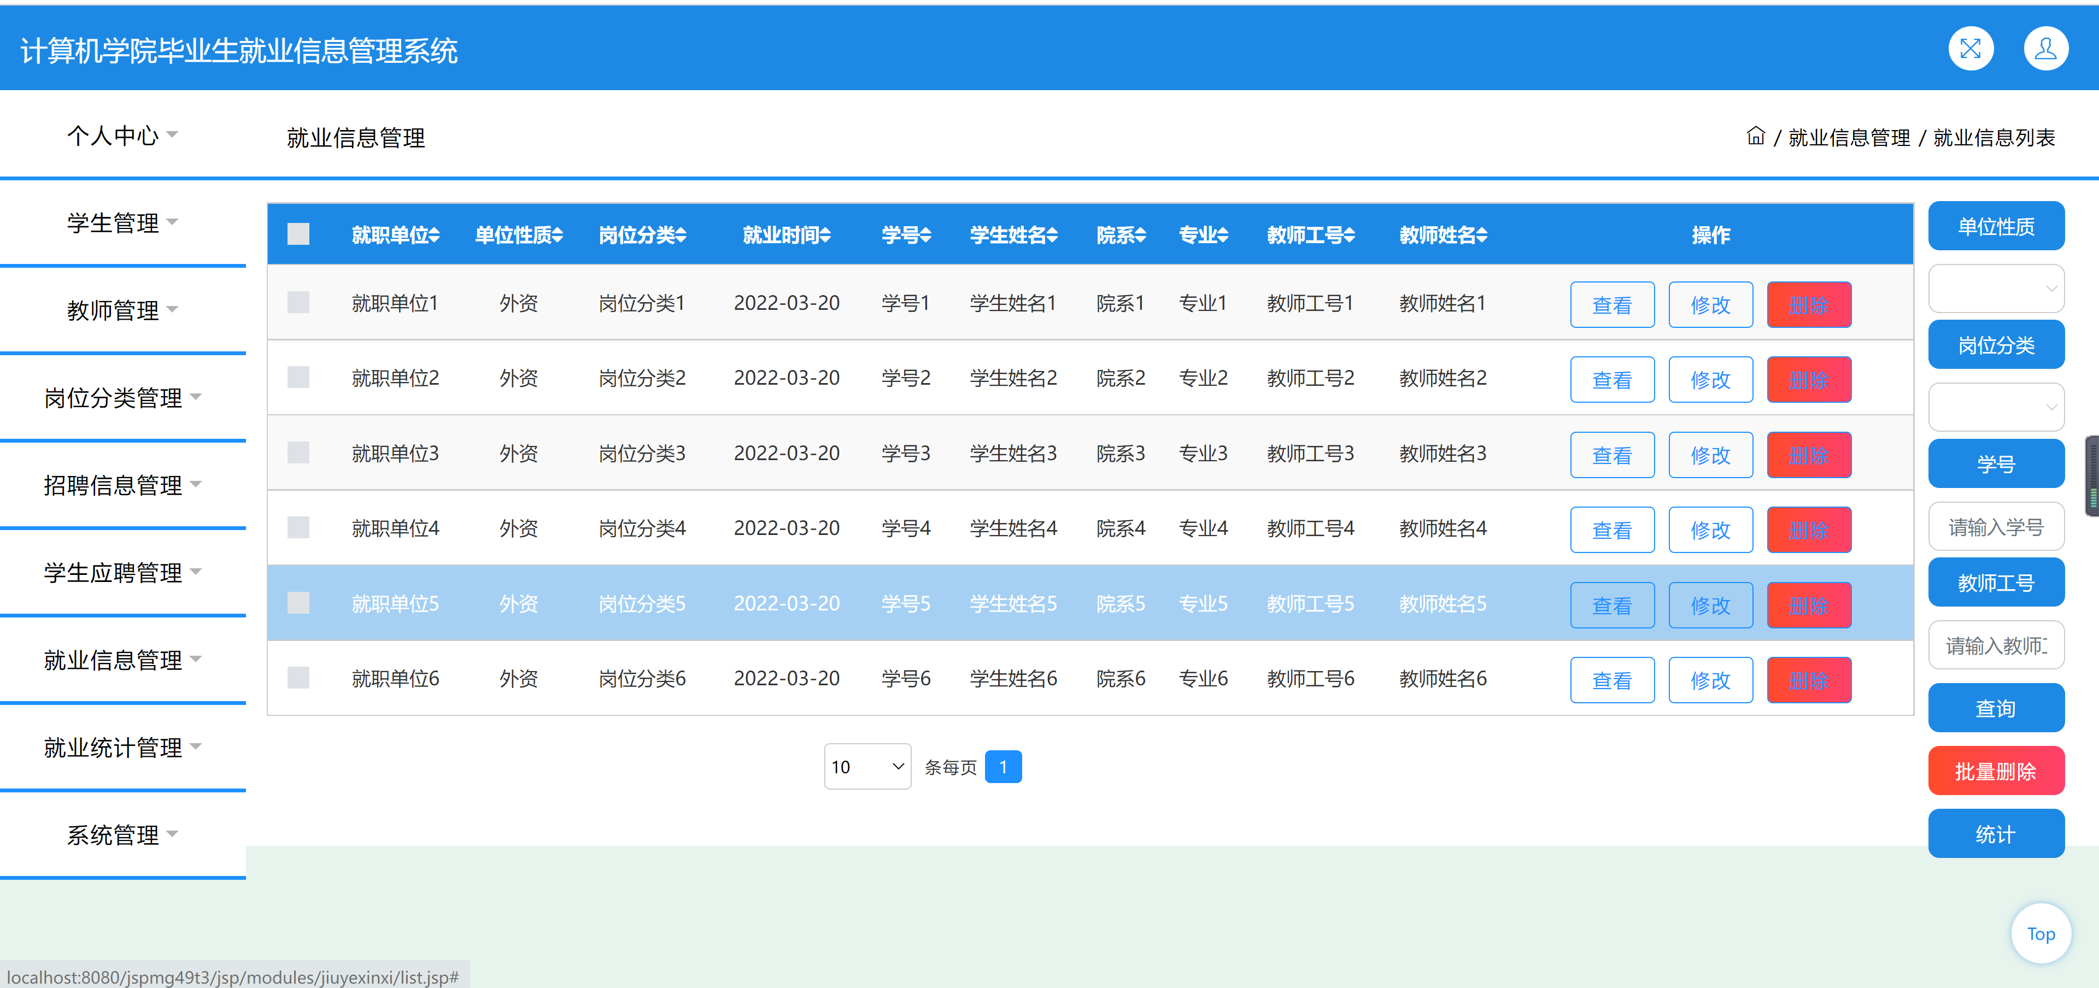Sort by 就职单位 column arrows
The height and width of the screenshot is (988, 2099).
click(x=435, y=236)
